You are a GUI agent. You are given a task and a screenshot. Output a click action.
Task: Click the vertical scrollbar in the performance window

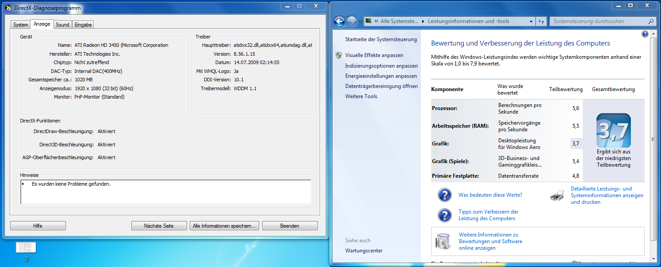pyautogui.click(x=653, y=138)
